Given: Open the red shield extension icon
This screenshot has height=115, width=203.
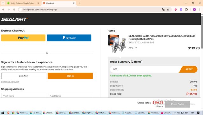Looking at the screenshot, I should pos(176,10).
